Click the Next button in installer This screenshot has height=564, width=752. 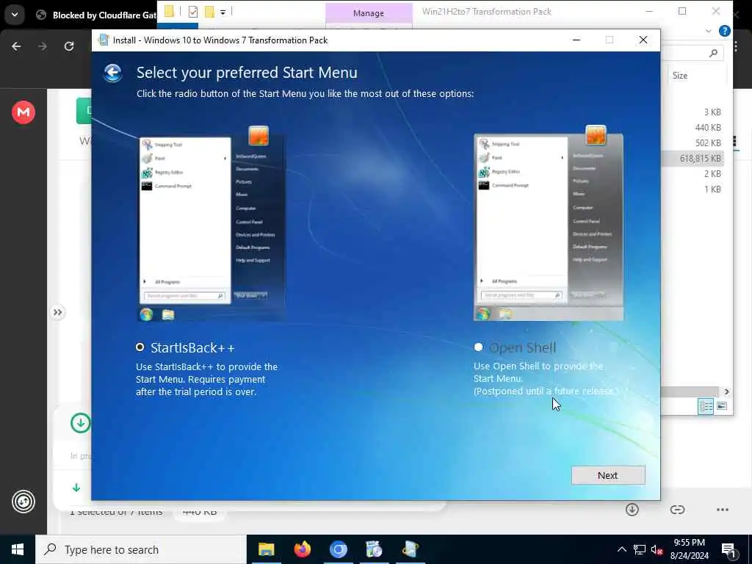pos(607,475)
